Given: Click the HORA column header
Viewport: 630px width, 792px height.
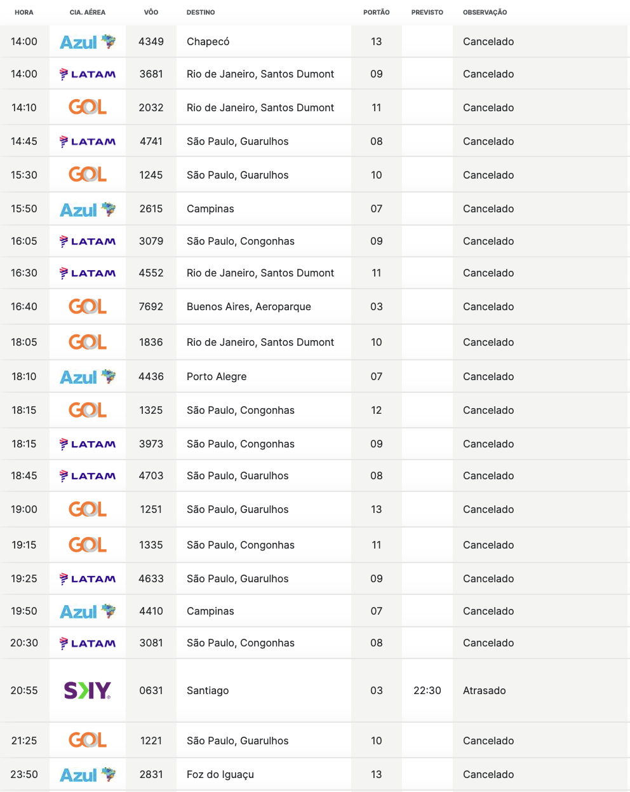Looking at the screenshot, I should (24, 12).
